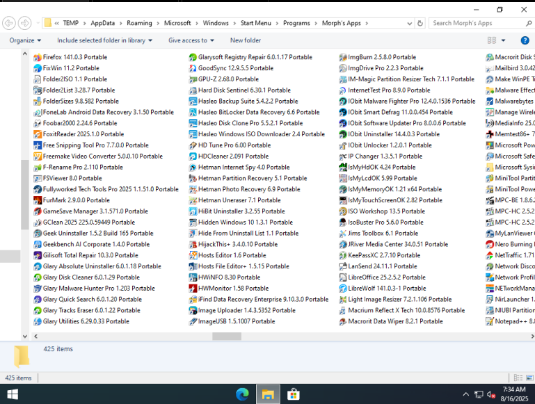Click the change your view button
535x404 pixels.
[492, 40]
